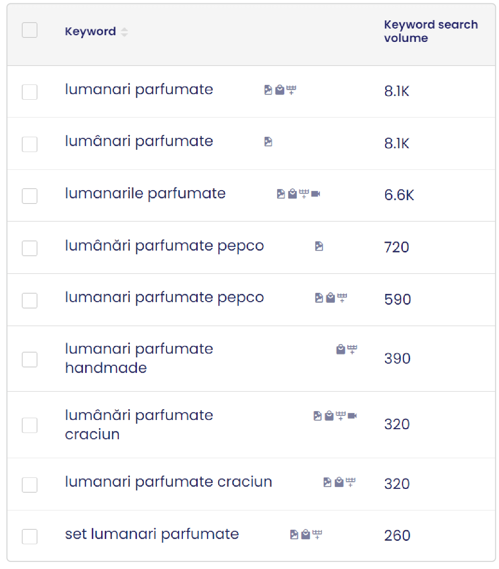Click image icon for lumânări parfumate pepco
Image resolution: width=499 pixels, height=569 pixels.
(319, 246)
